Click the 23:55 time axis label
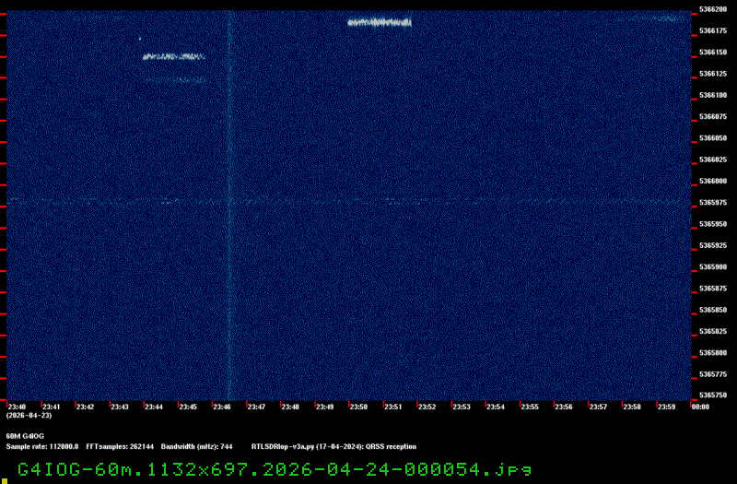 (530, 407)
